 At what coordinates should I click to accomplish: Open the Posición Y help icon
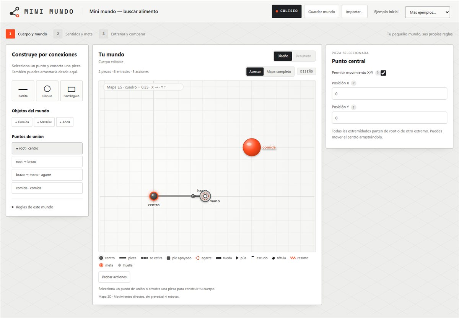point(353,107)
